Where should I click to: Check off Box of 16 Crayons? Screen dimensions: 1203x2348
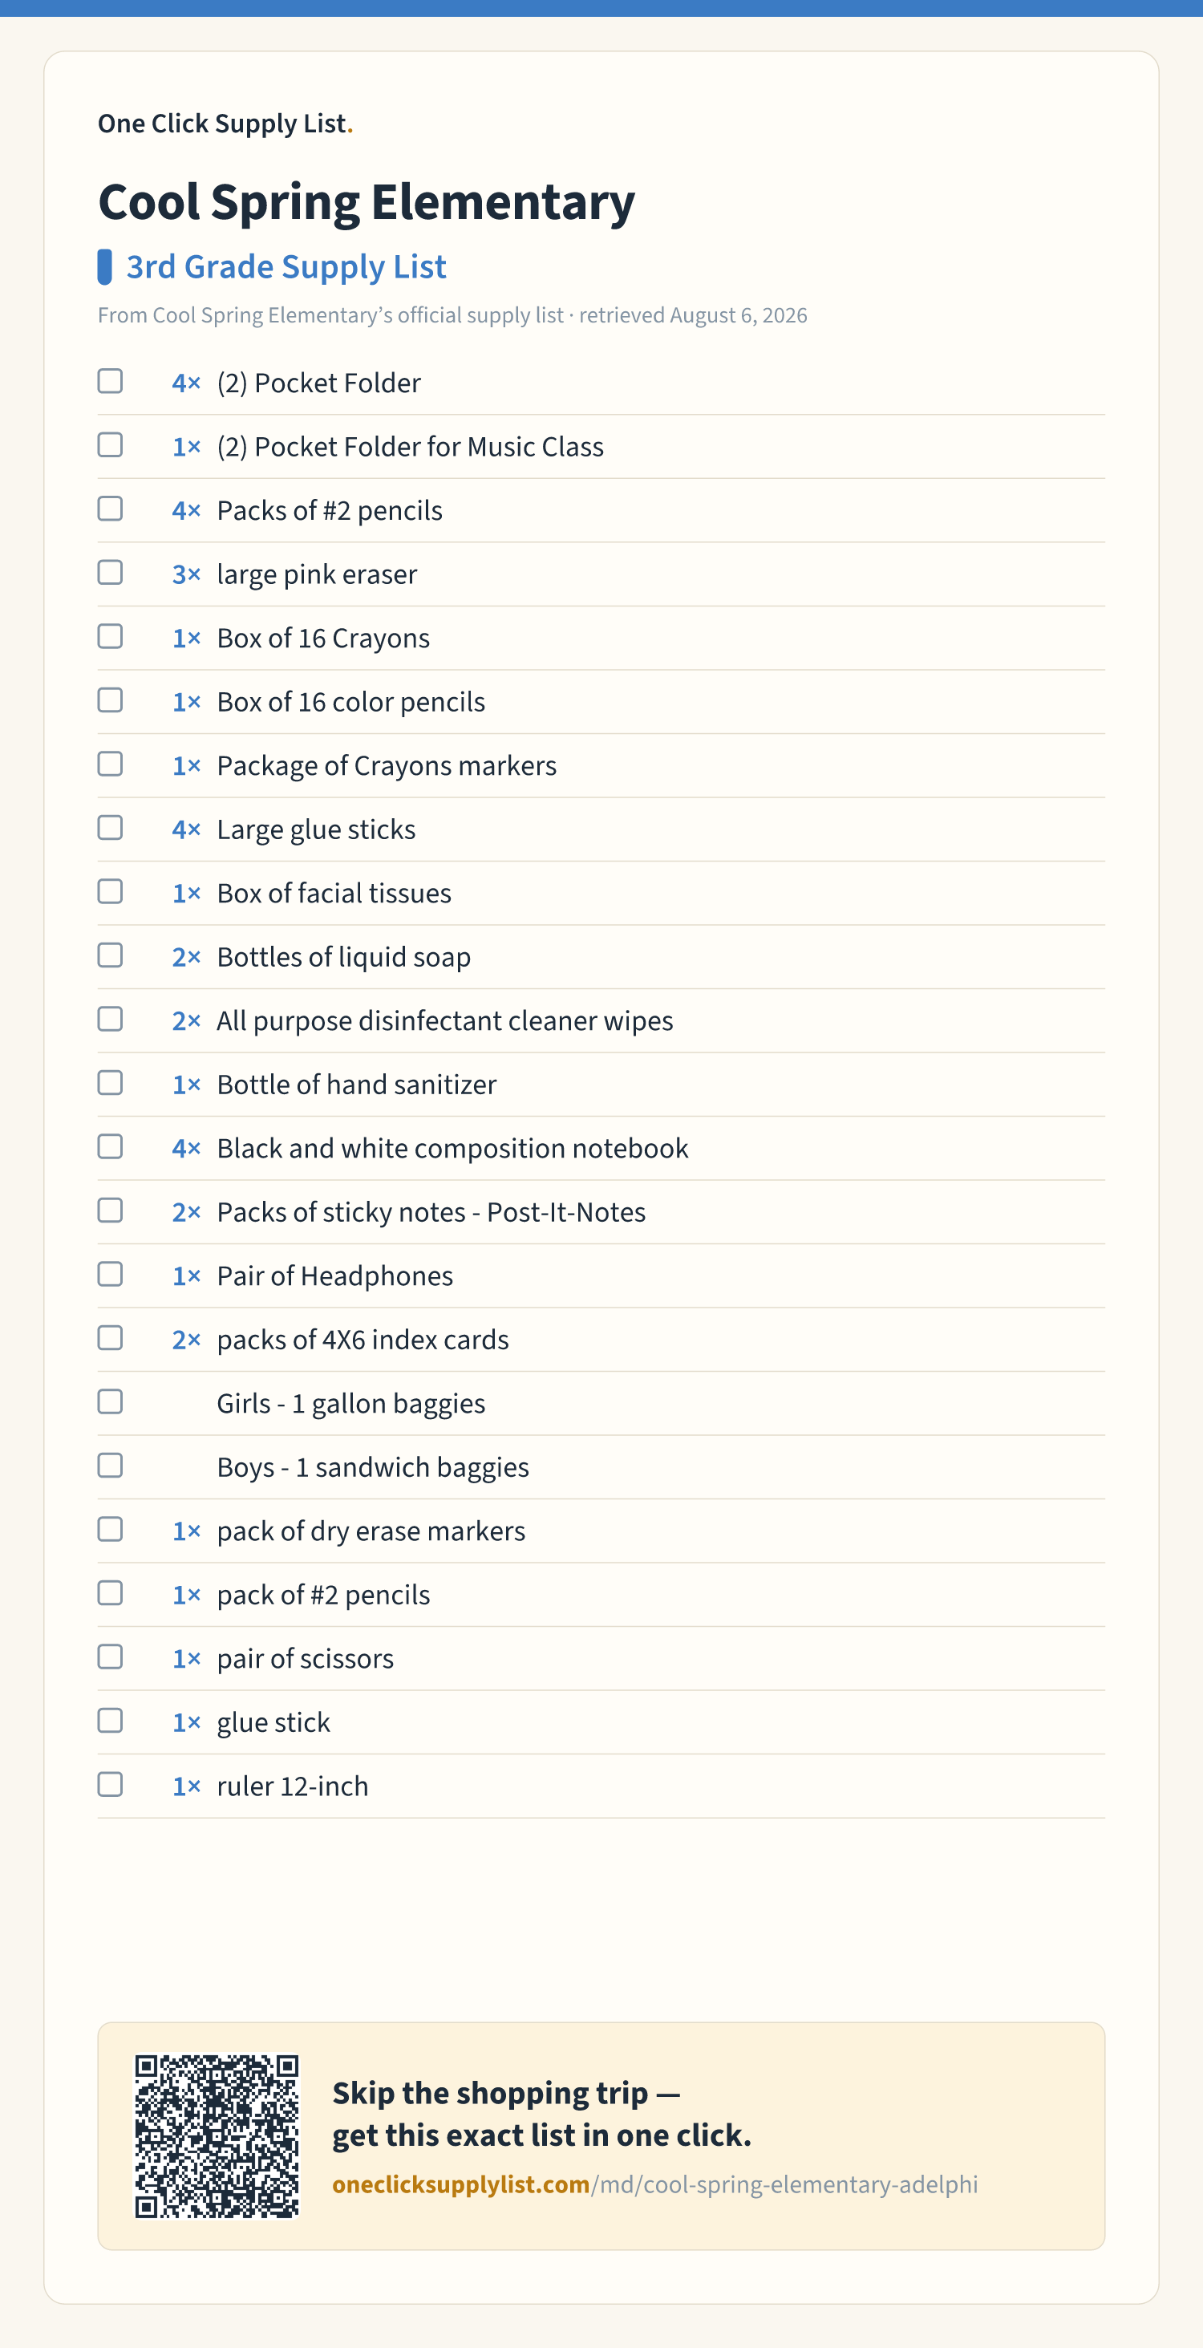[111, 636]
